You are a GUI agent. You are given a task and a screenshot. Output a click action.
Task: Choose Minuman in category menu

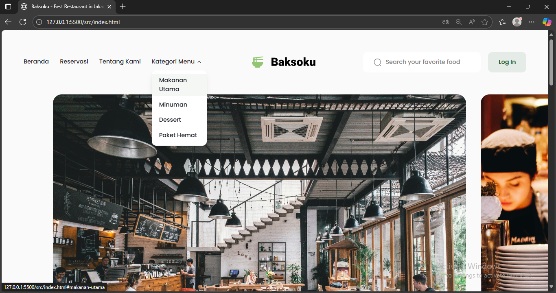click(x=173, y=105)
